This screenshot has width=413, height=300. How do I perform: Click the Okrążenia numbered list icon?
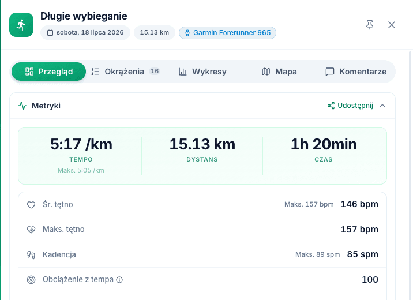point(95,72)
